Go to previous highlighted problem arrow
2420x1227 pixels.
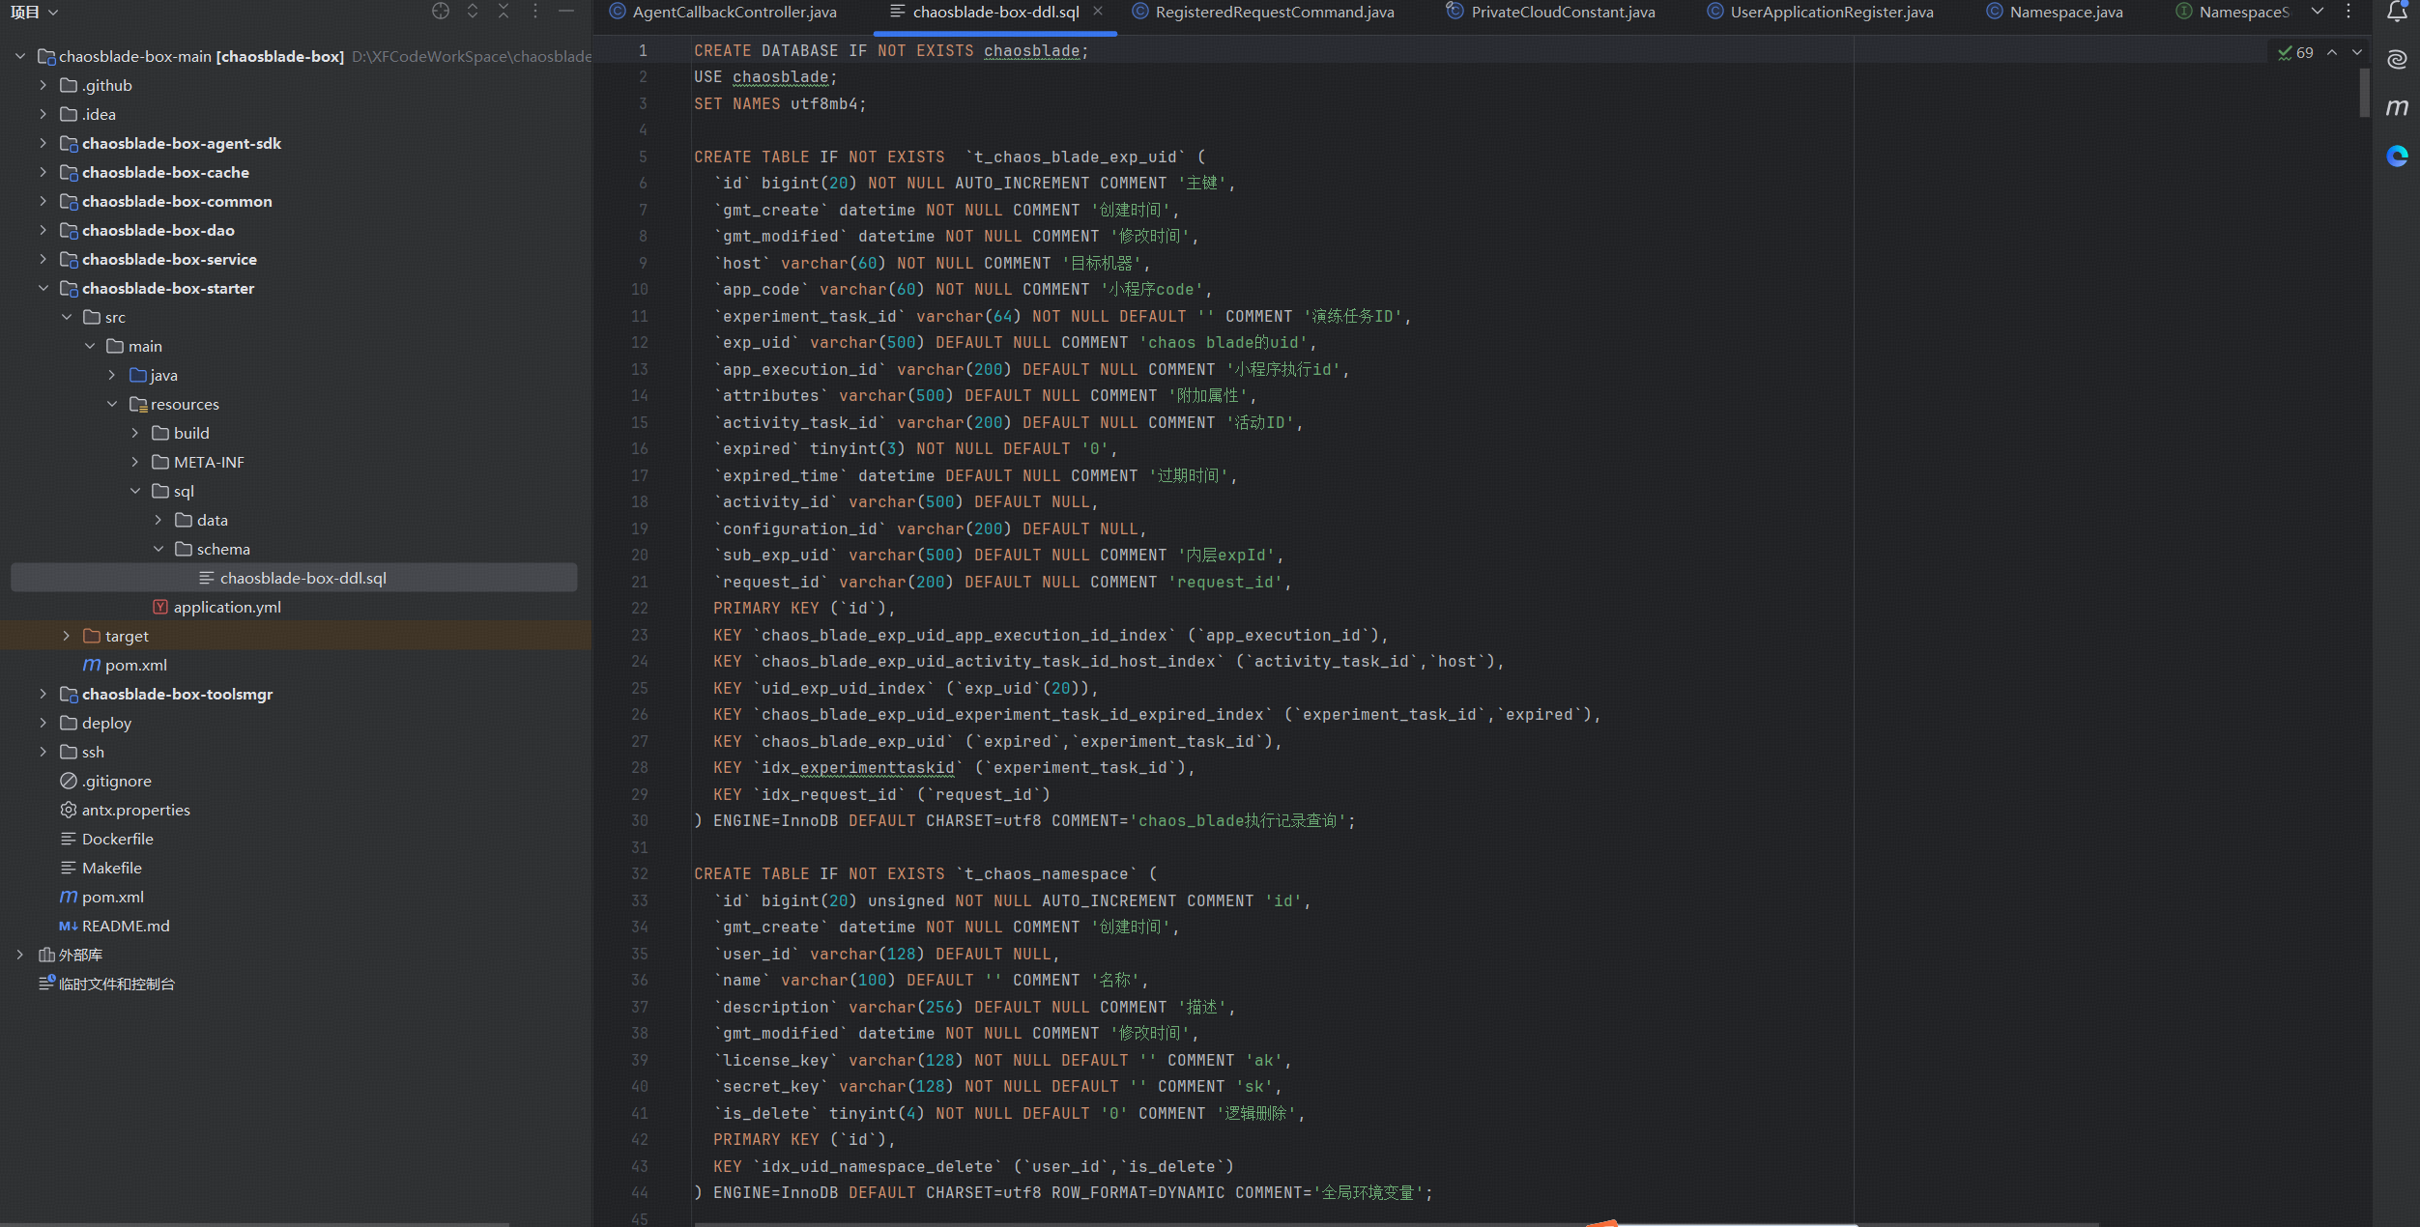pos(2332,53)
